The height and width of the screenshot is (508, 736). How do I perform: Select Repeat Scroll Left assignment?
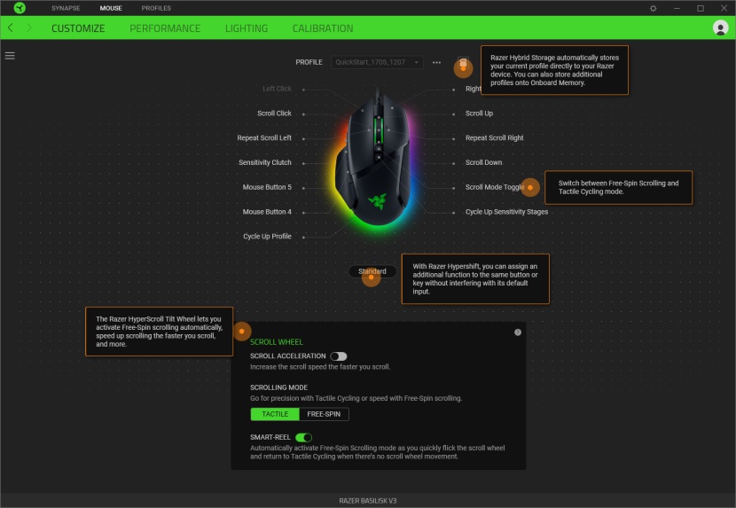pyautogui.click(x=264, y=138)
